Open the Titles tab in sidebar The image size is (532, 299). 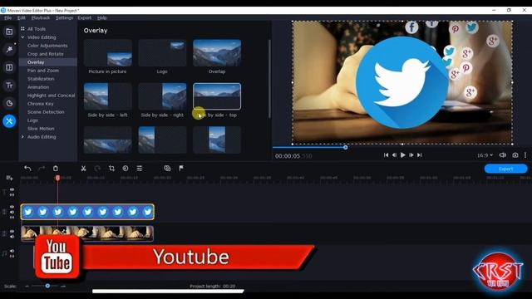(x=9, y=85)
